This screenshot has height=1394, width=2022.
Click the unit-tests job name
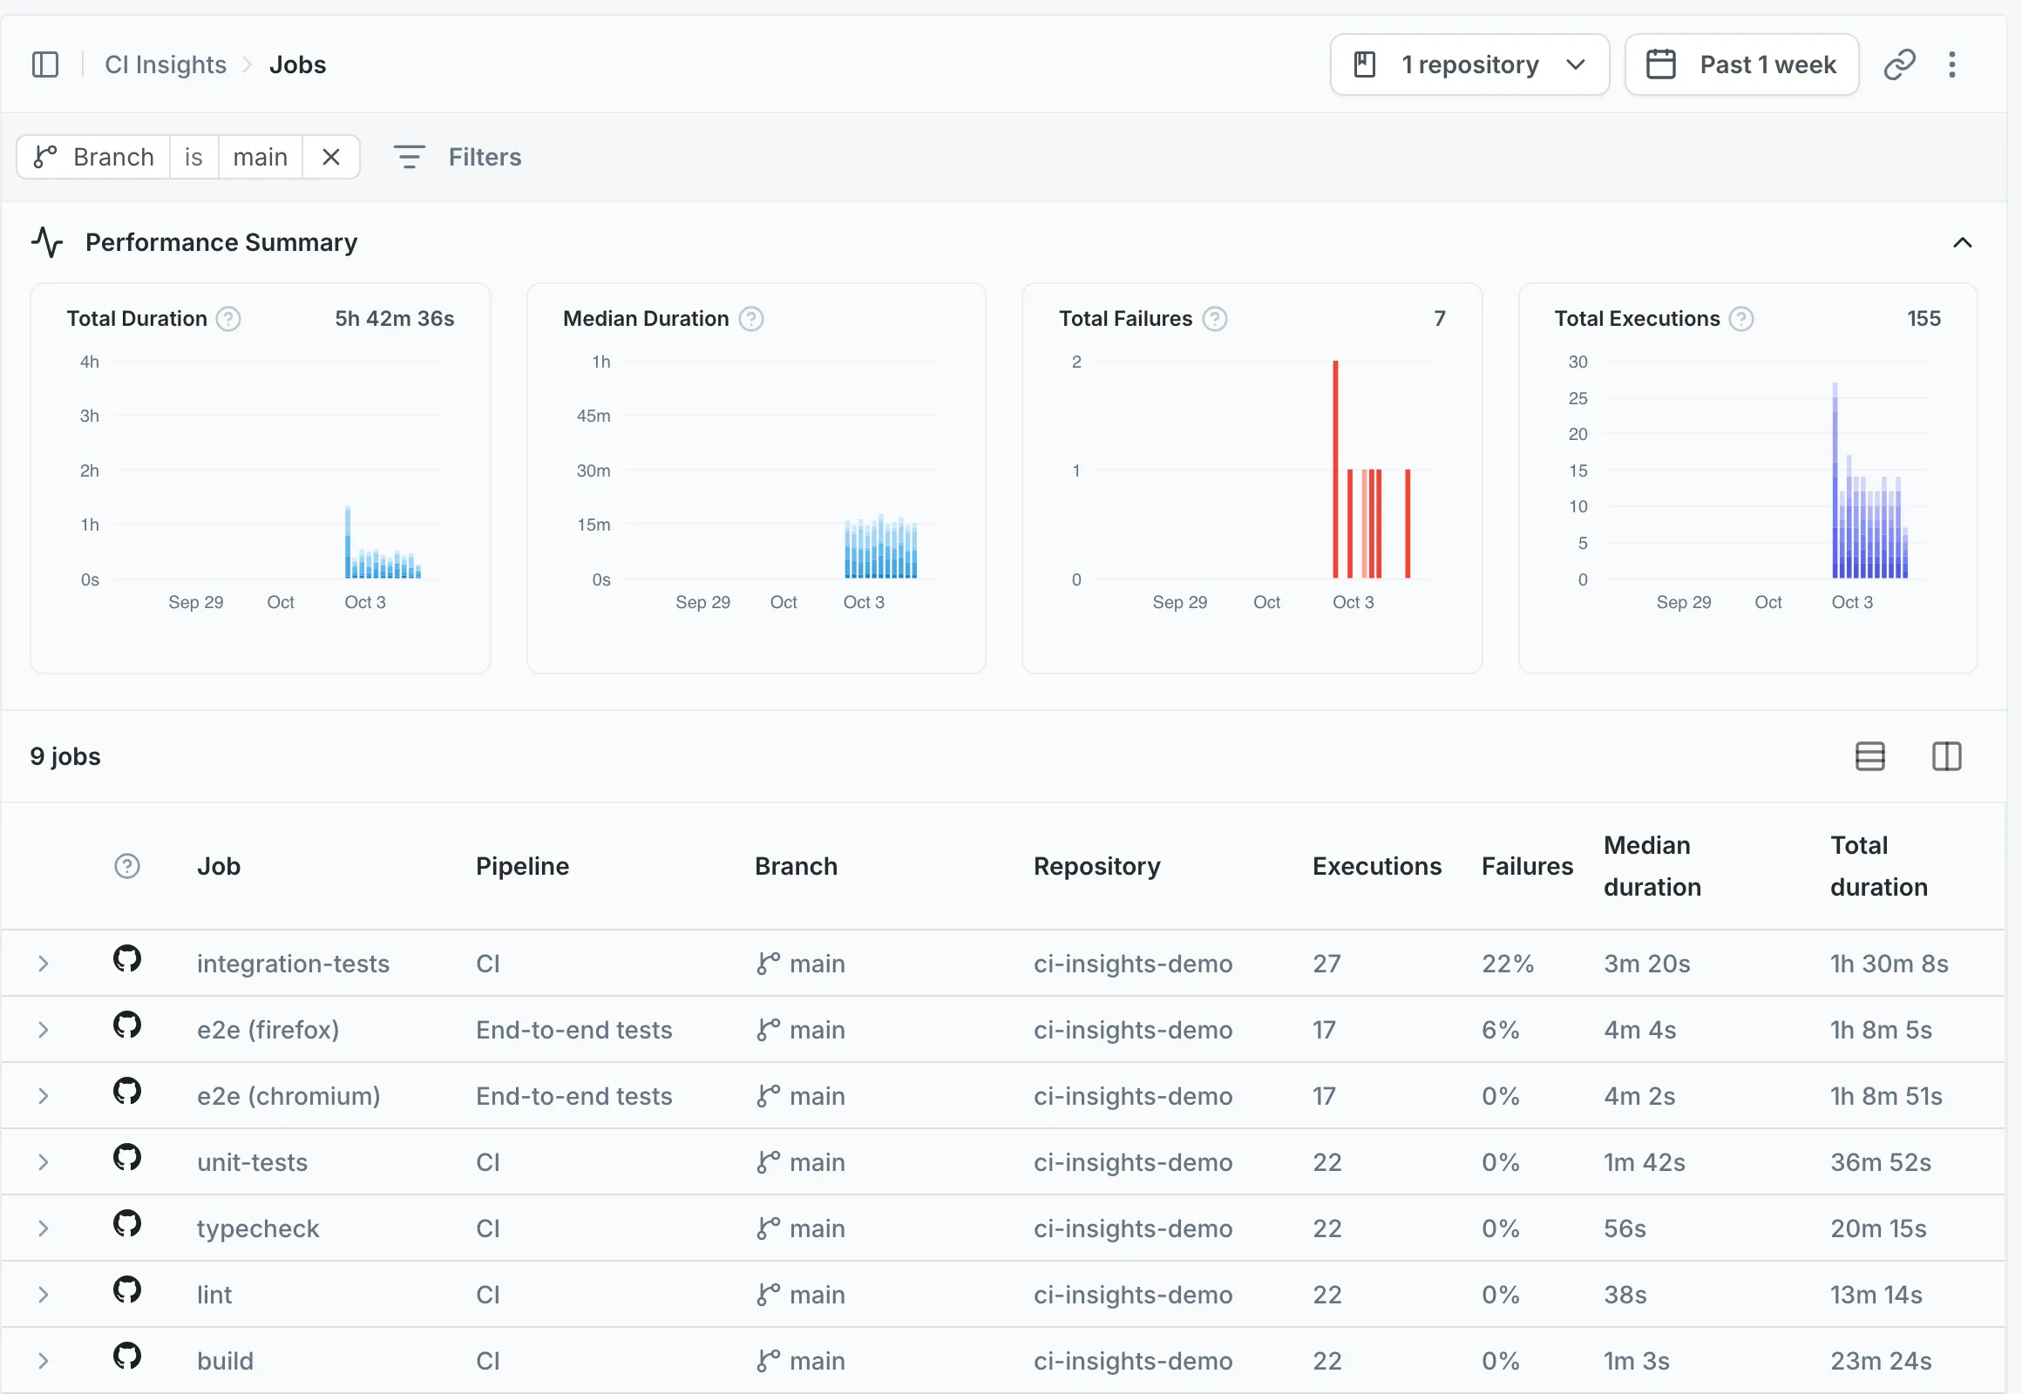pyautogui.click(x=252, y=1162)
